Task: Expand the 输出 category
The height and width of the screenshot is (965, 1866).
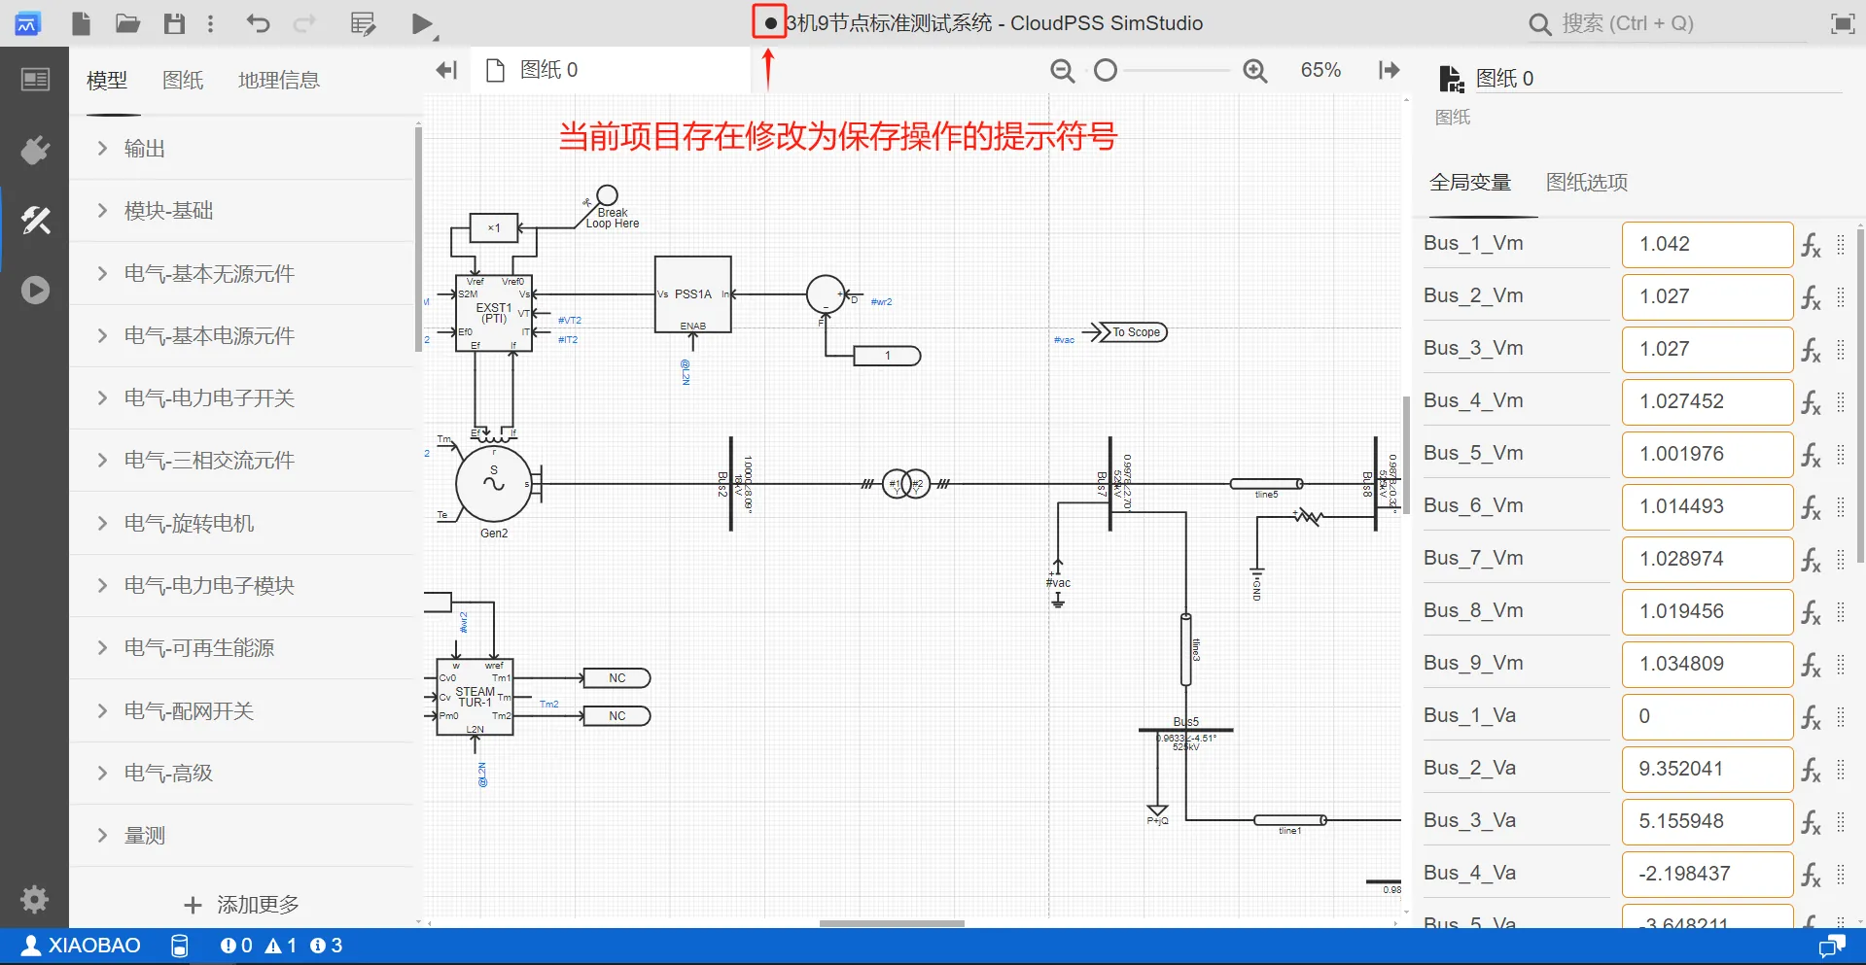Action: coord(242,149)
